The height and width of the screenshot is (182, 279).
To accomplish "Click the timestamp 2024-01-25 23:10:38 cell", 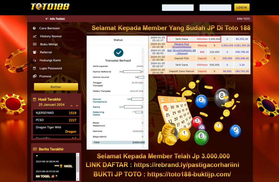I will click(158, 45).
